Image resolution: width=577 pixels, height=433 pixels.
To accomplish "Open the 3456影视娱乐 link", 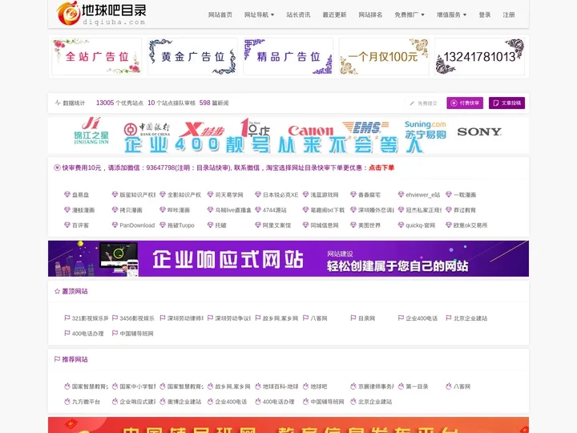I will pyautogui.click(x=137, y=318).
